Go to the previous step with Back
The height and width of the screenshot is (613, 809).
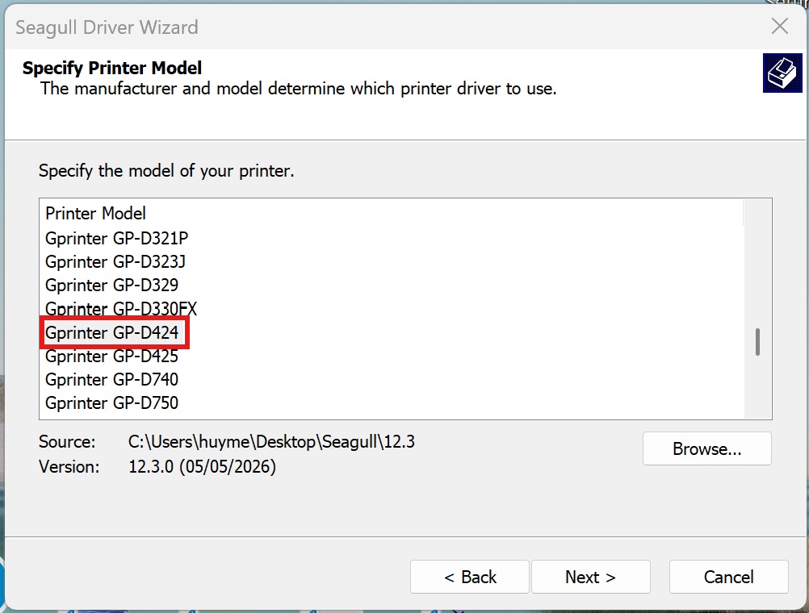coord(470,577)
